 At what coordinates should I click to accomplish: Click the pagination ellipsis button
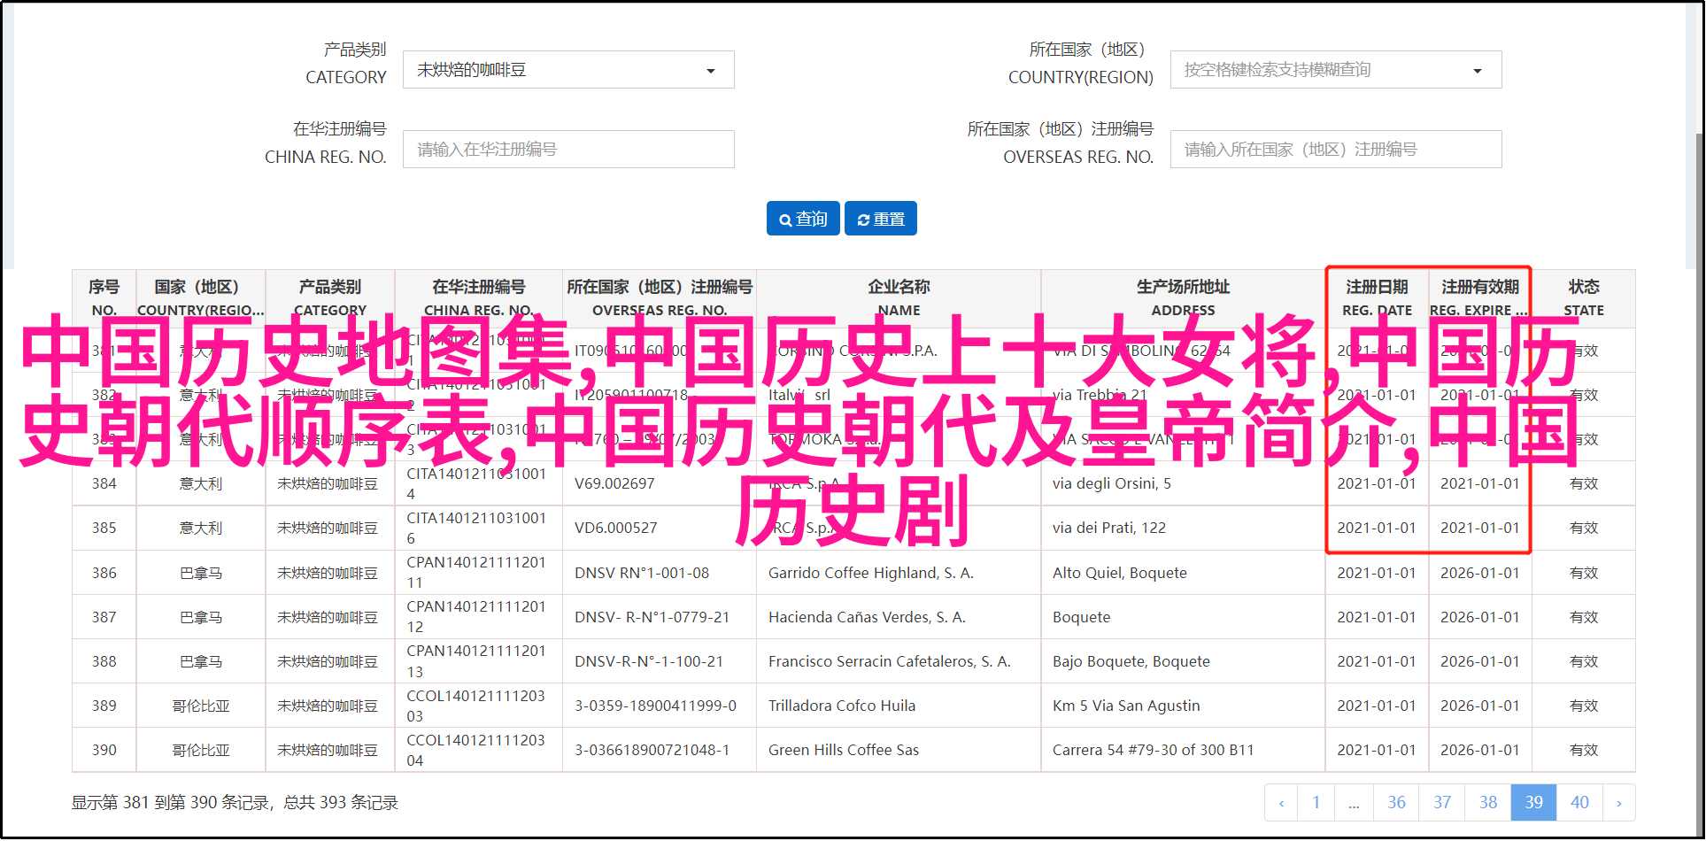(1354, 803)
